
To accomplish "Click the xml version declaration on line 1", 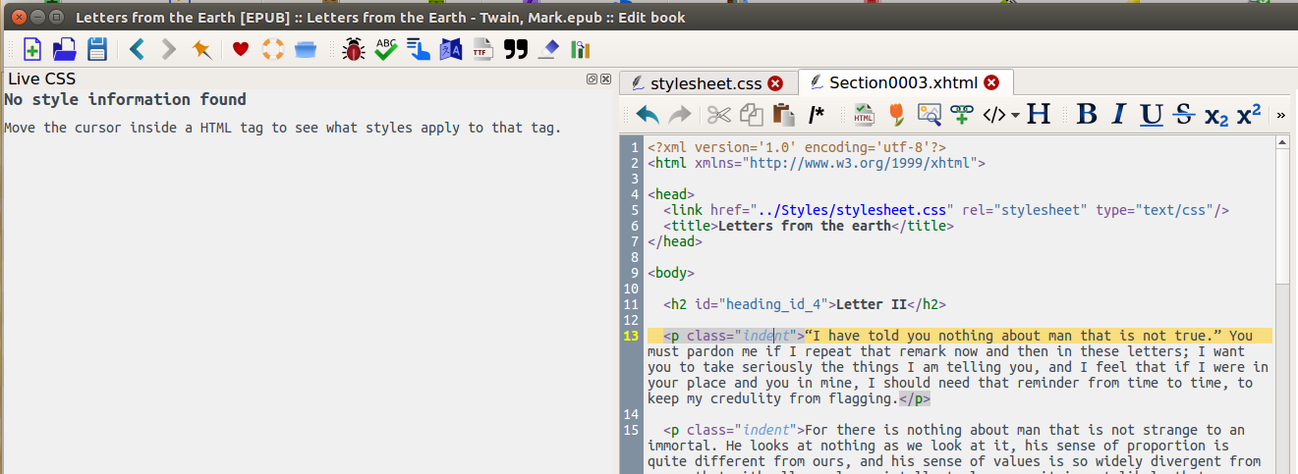I will (797, 147).
